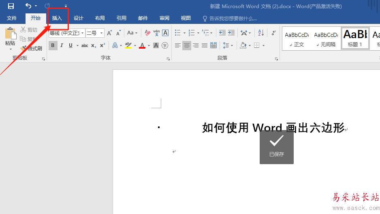Open line spacing options
This screenshot has width=380, height=214.
click(x=226, y=45)
